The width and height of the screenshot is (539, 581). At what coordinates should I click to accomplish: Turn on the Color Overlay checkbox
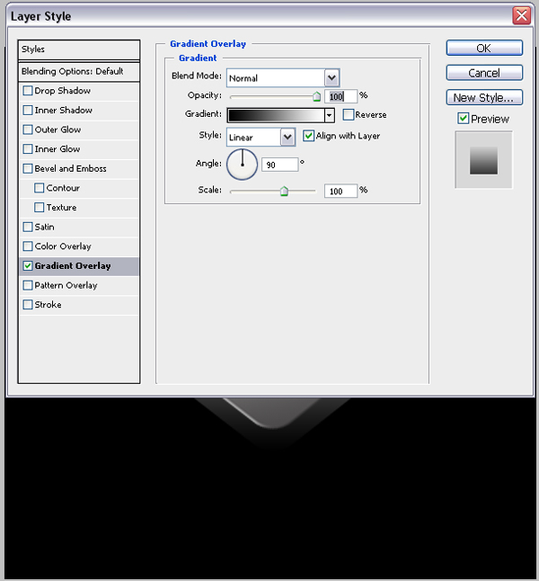(x=28, y=246)
